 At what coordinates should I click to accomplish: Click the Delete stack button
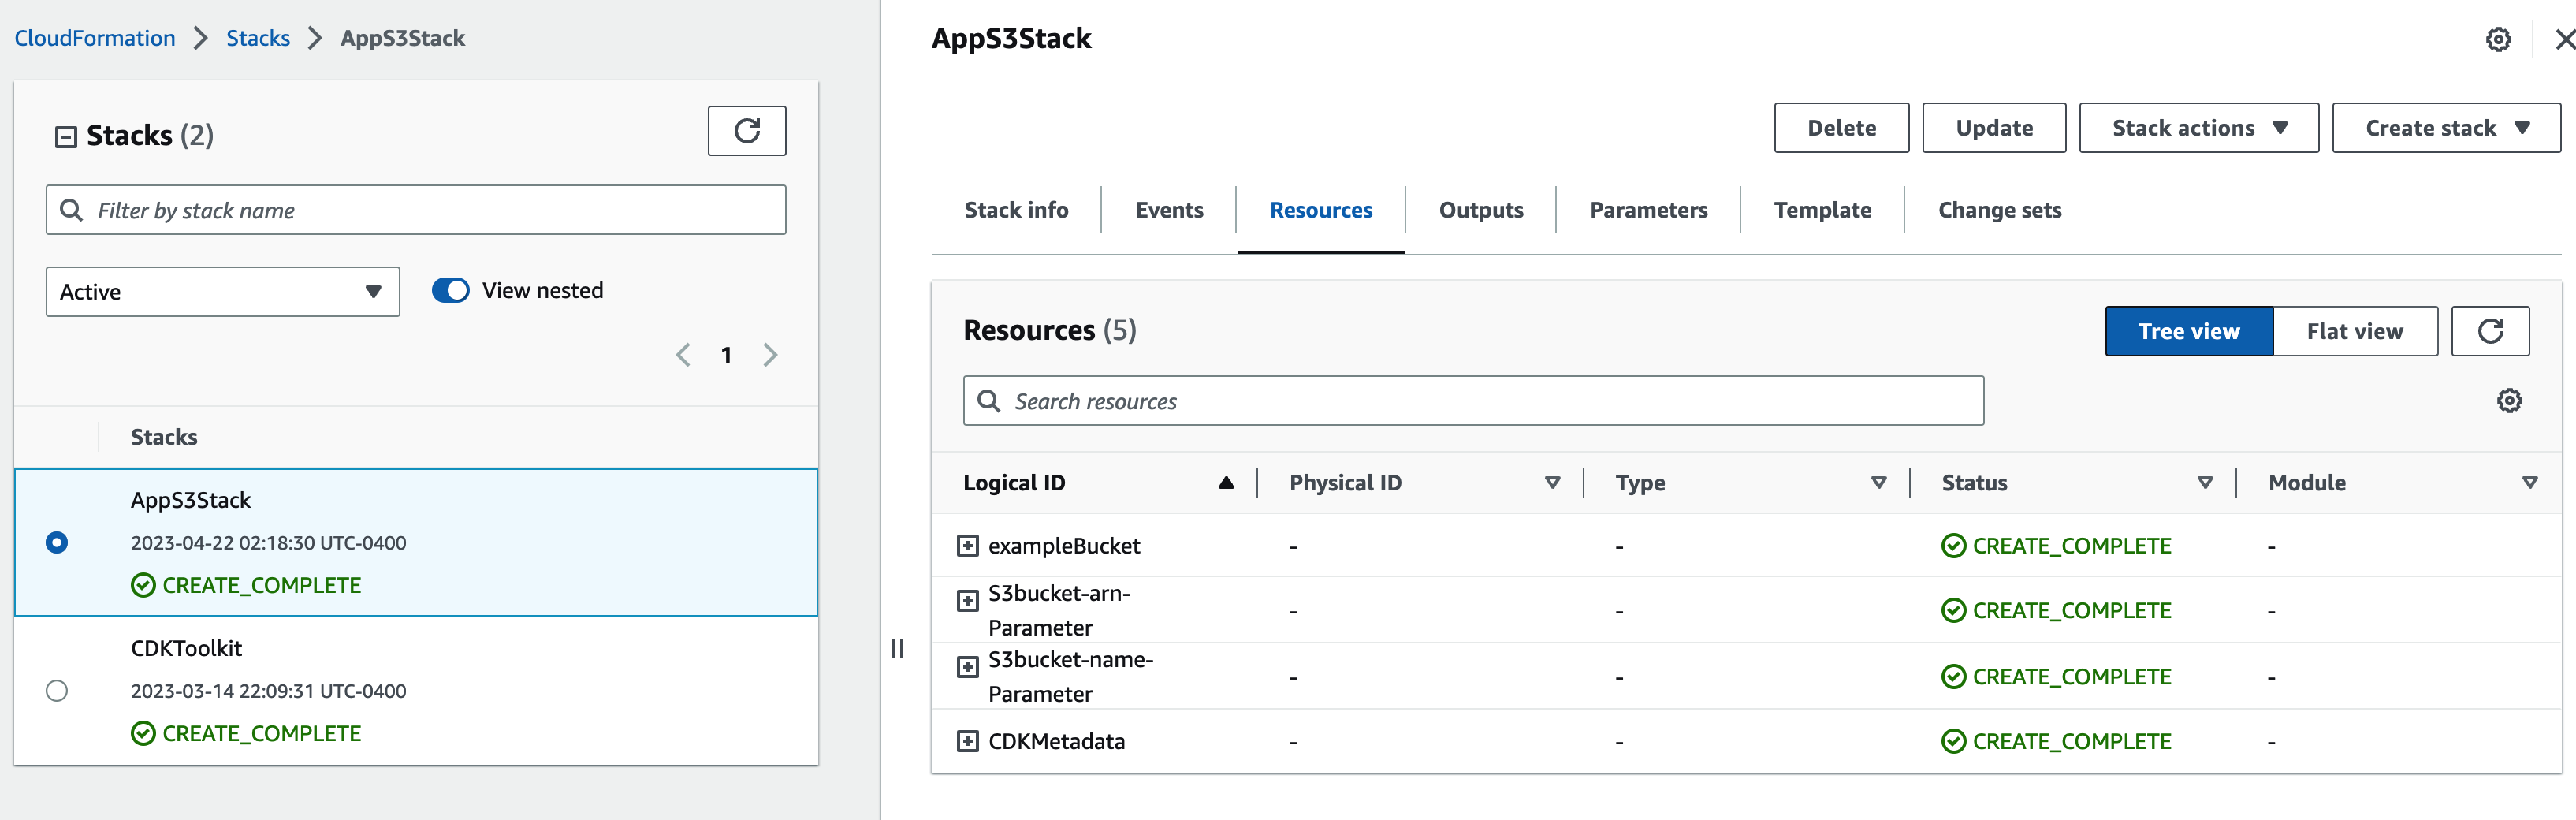(1841, 128)
